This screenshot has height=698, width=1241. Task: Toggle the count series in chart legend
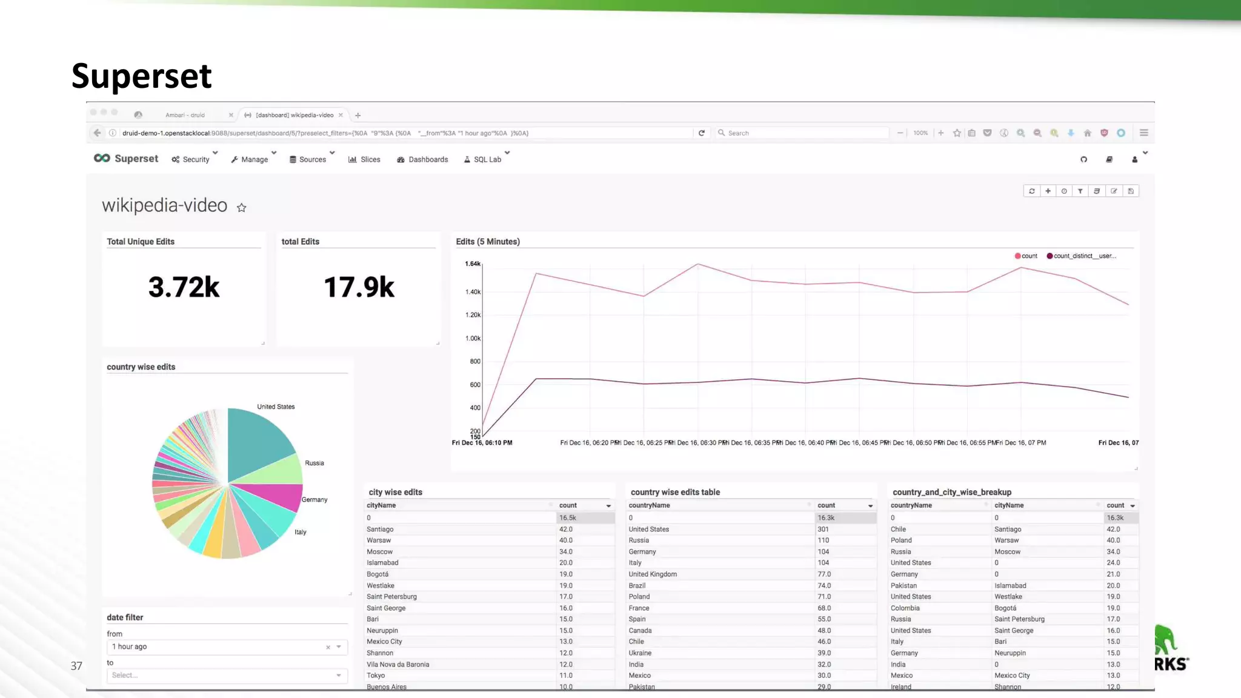(1026, 256)
